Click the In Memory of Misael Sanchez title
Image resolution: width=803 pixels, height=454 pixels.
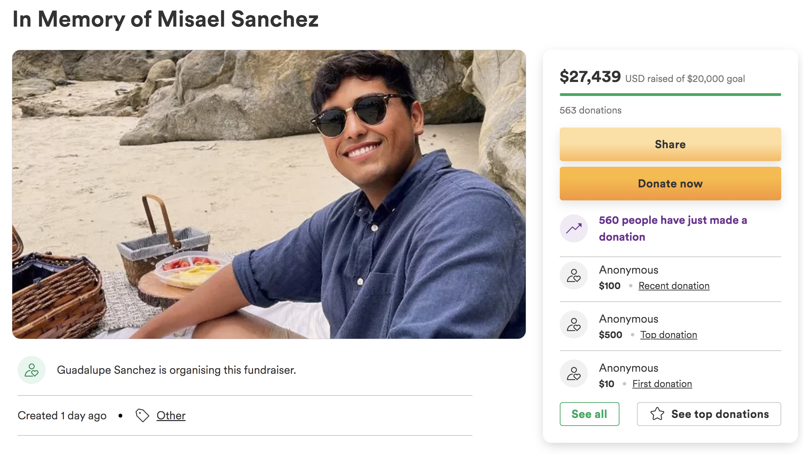[x=165, y=19]
